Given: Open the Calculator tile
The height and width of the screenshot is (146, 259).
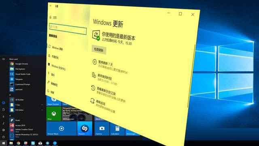Looking at the screenshot, I should 117,129.
